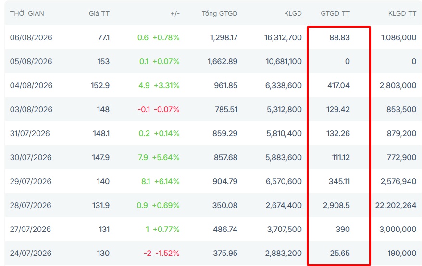Click the change value +5.64%

[x=166, y=157]
